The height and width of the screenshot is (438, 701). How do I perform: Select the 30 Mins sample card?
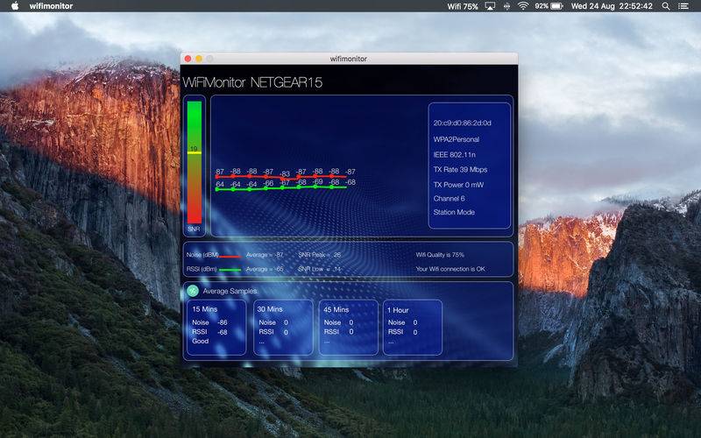click(283, 327)
